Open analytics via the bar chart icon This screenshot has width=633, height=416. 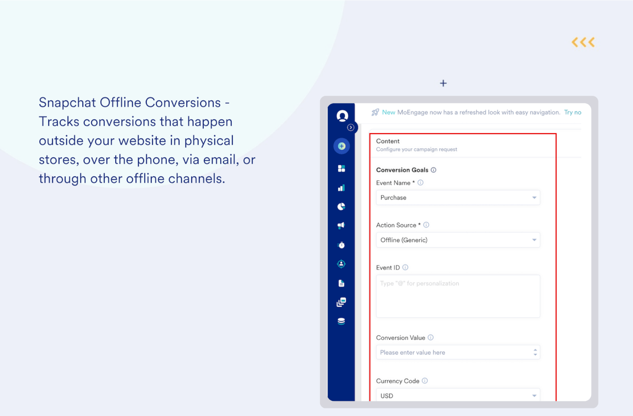[341, 188]
